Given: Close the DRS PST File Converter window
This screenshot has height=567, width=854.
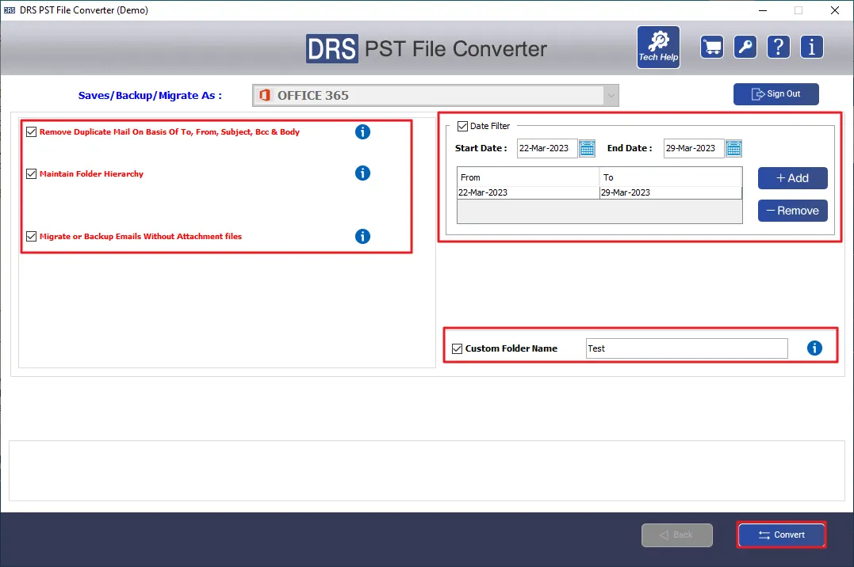Looking at the screenshot, I should (x=834, y=10).
